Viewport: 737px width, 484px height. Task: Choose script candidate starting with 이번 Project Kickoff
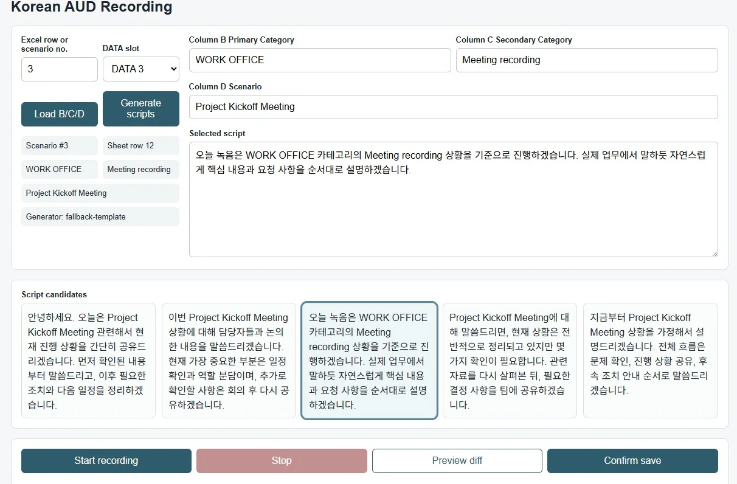229,361
